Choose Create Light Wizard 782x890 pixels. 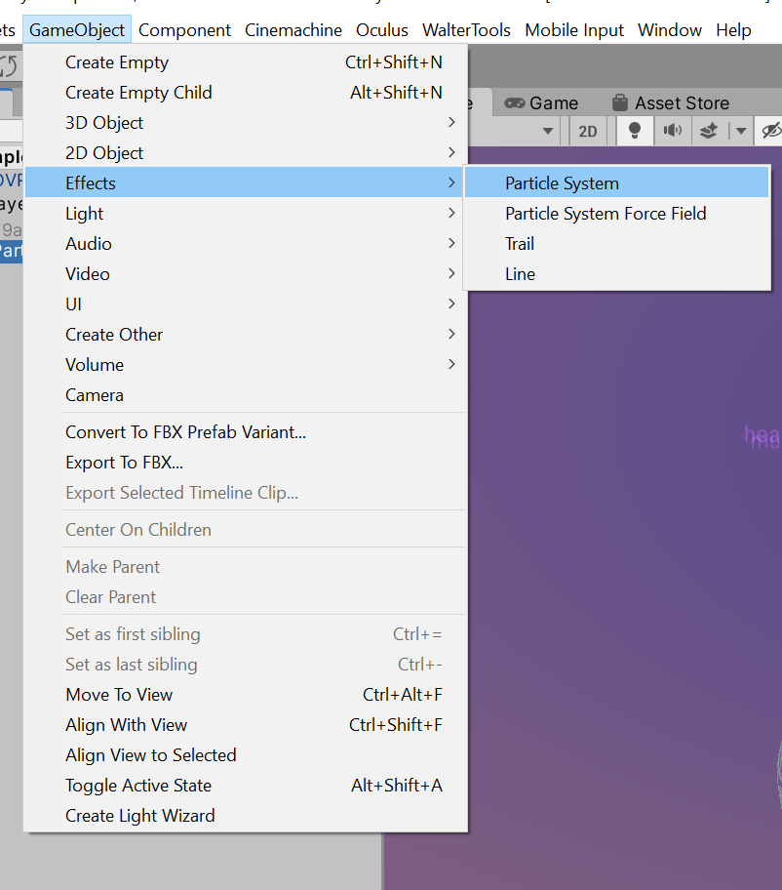(x=246, y=816)
